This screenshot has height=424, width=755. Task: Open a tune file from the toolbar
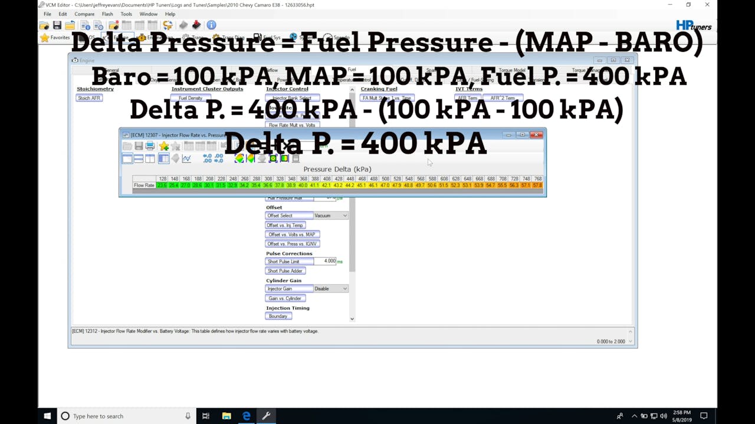point(44,25)
